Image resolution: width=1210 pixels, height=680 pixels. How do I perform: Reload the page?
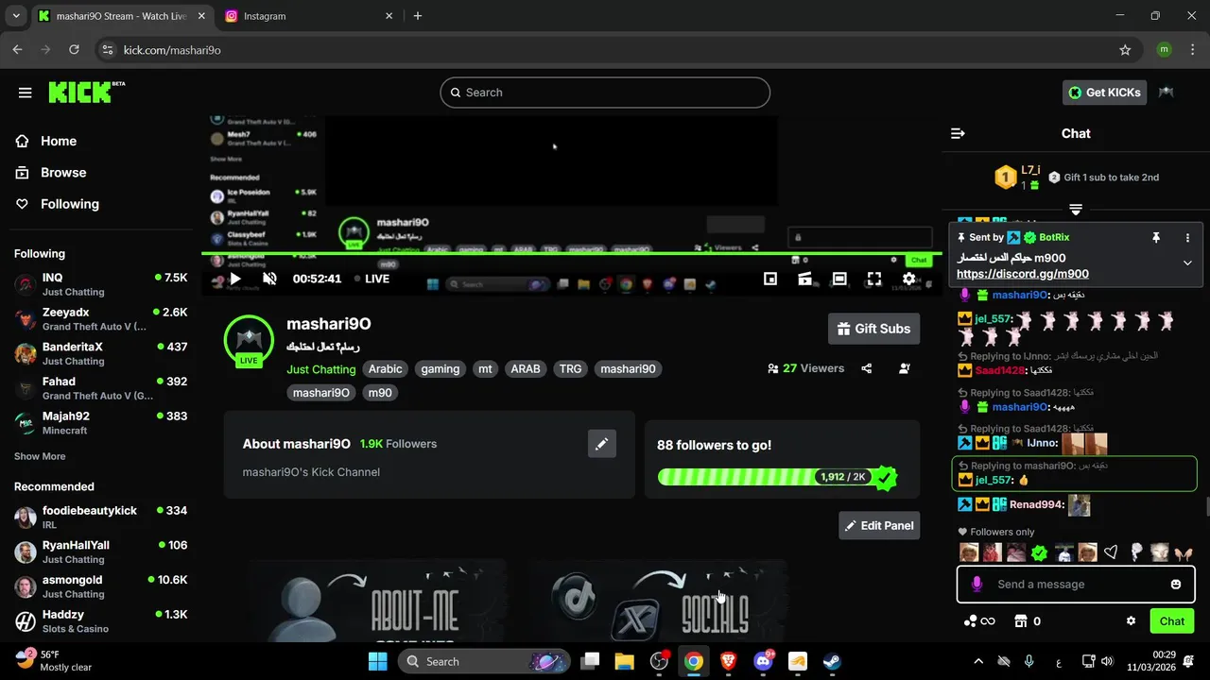[x=75, y=50]
